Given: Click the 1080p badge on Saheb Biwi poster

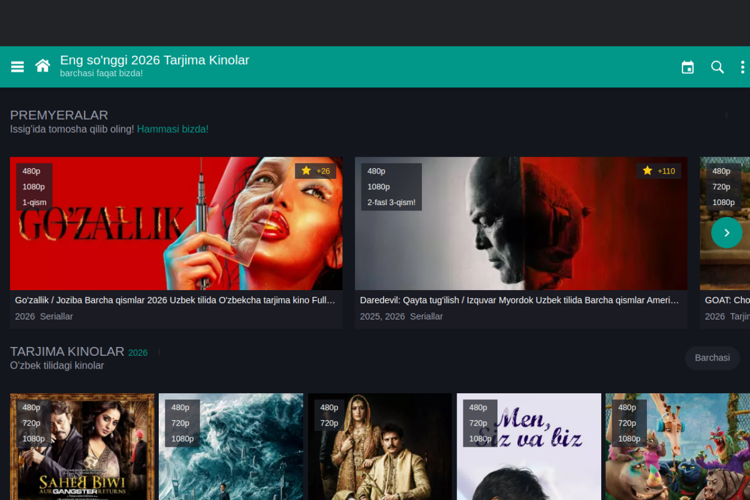Looking at the screenshot, I should click(x=34, y=439).
